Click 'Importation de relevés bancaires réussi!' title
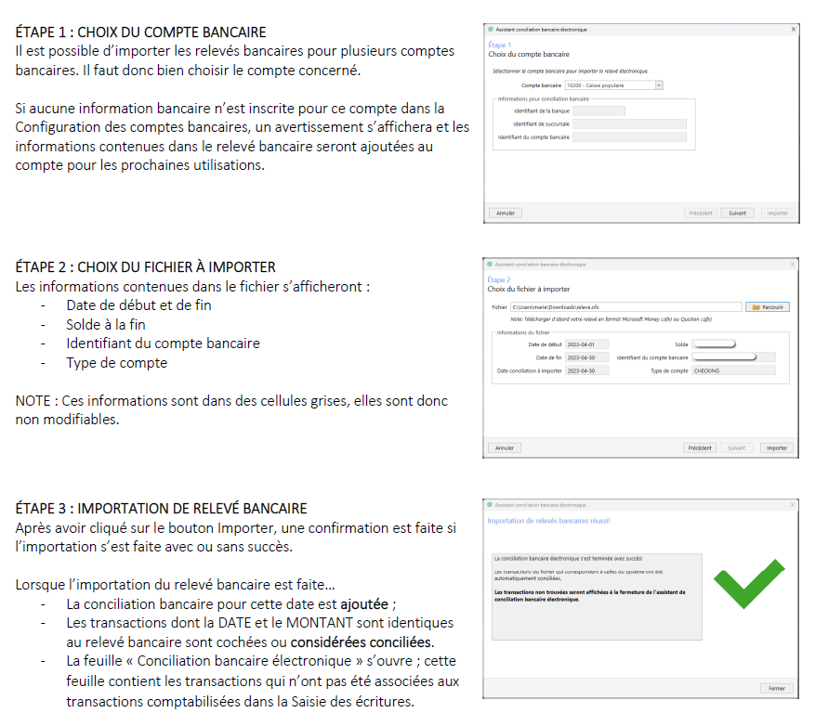 point(548,520)
